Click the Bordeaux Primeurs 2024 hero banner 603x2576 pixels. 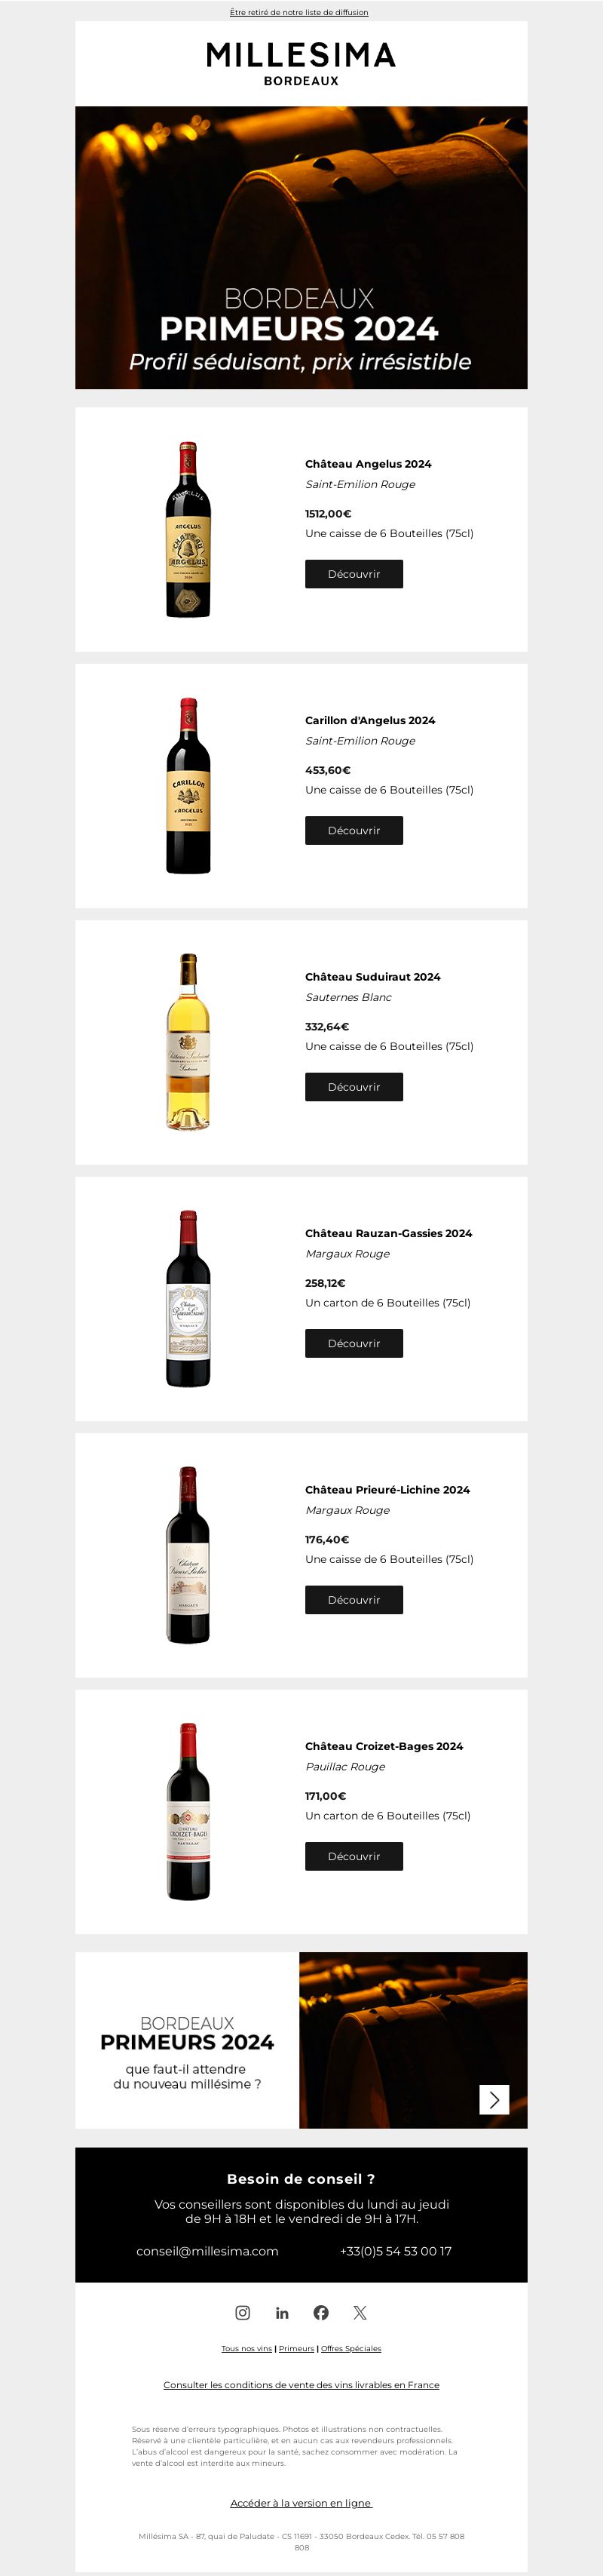pos(301,247)
